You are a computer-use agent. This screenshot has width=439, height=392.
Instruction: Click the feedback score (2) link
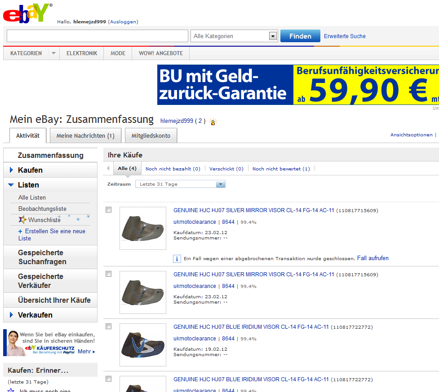[x=200, y=121]
